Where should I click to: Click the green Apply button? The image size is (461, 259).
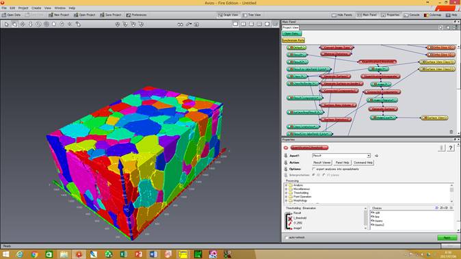(x=447, y=237)
